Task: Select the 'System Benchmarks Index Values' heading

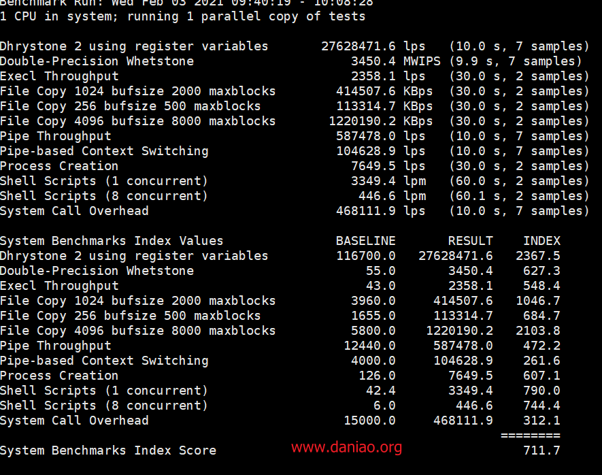Action: [112, 241]
